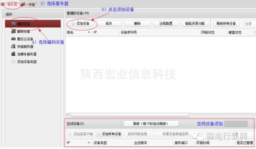Click 刷新（每15秒自动刷新）button
The width and height of the screenshot is (256, 149).
[151, 123]
